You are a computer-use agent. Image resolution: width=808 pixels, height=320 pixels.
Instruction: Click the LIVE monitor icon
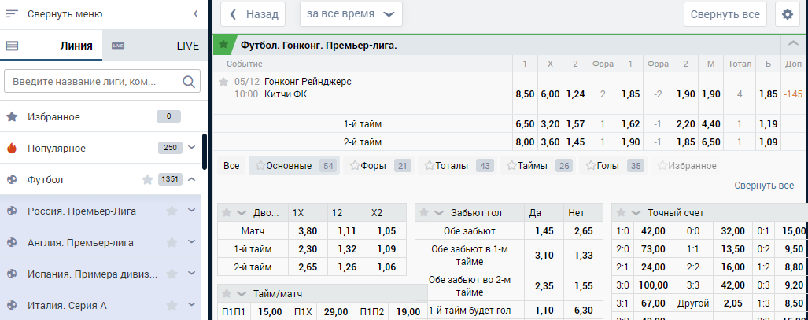click(x=118, y=46)
